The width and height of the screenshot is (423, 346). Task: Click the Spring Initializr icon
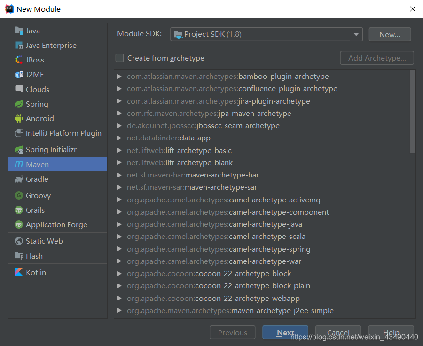(x=19, y=150)
